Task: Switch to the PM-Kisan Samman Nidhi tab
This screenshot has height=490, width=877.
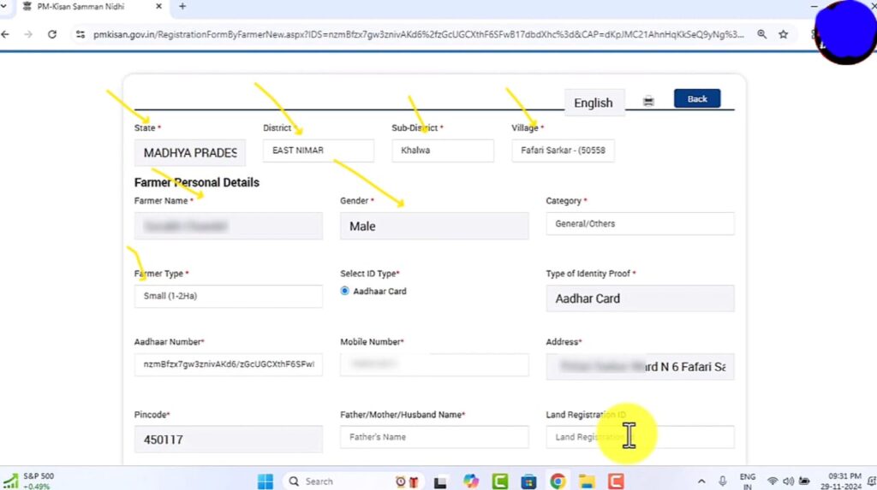Action: coord(86,7)
